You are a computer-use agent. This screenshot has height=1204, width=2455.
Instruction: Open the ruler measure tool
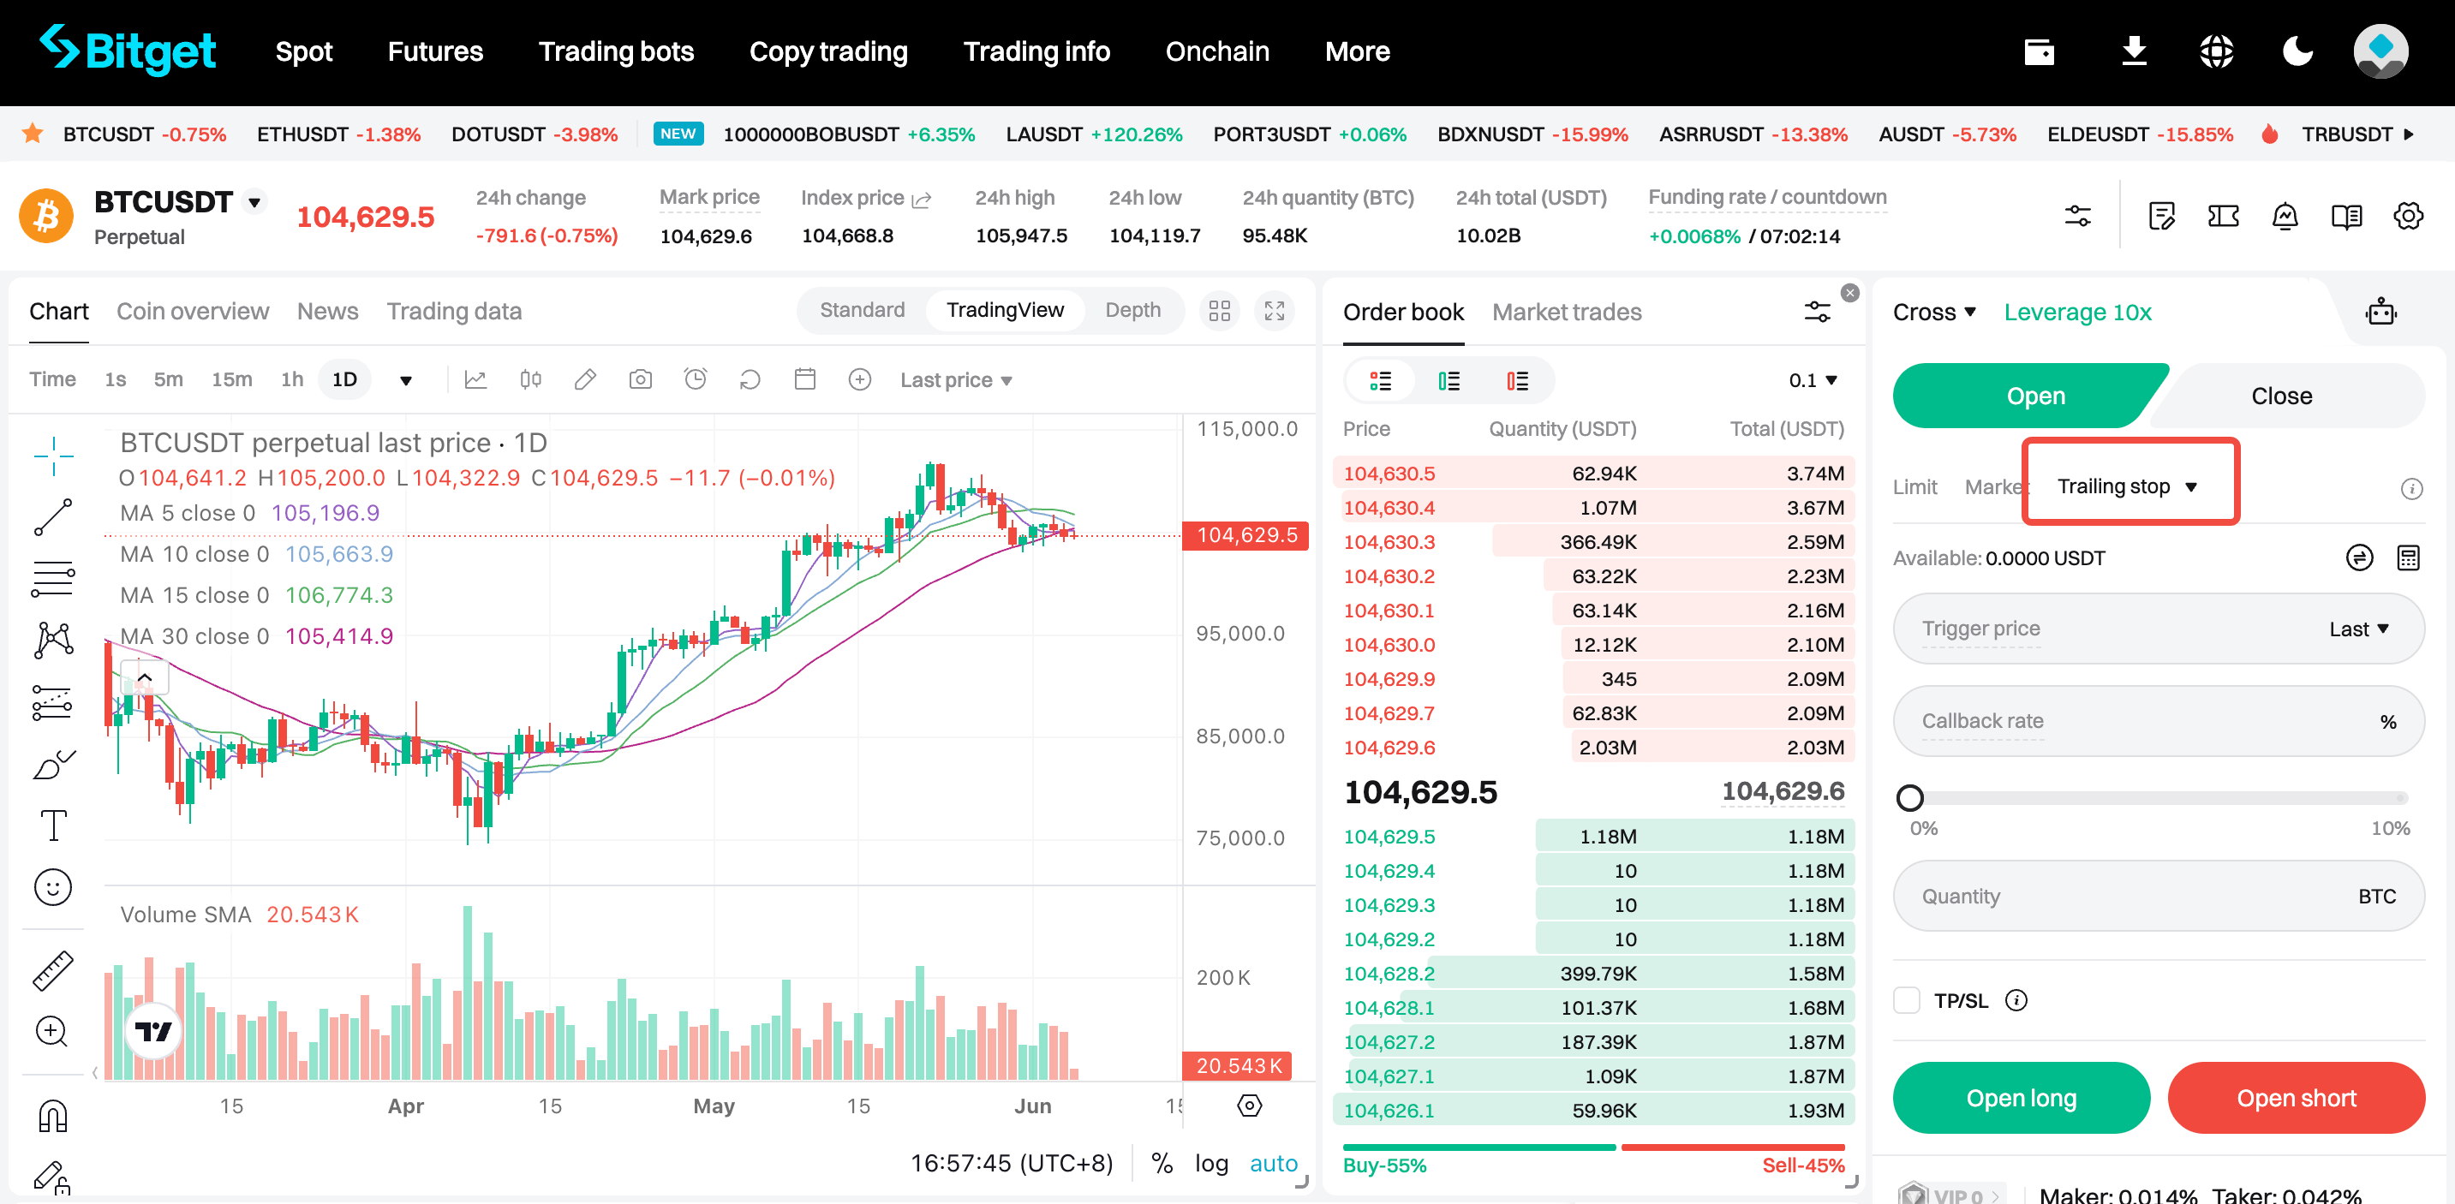pyautogui.click(x=53, y=970)
